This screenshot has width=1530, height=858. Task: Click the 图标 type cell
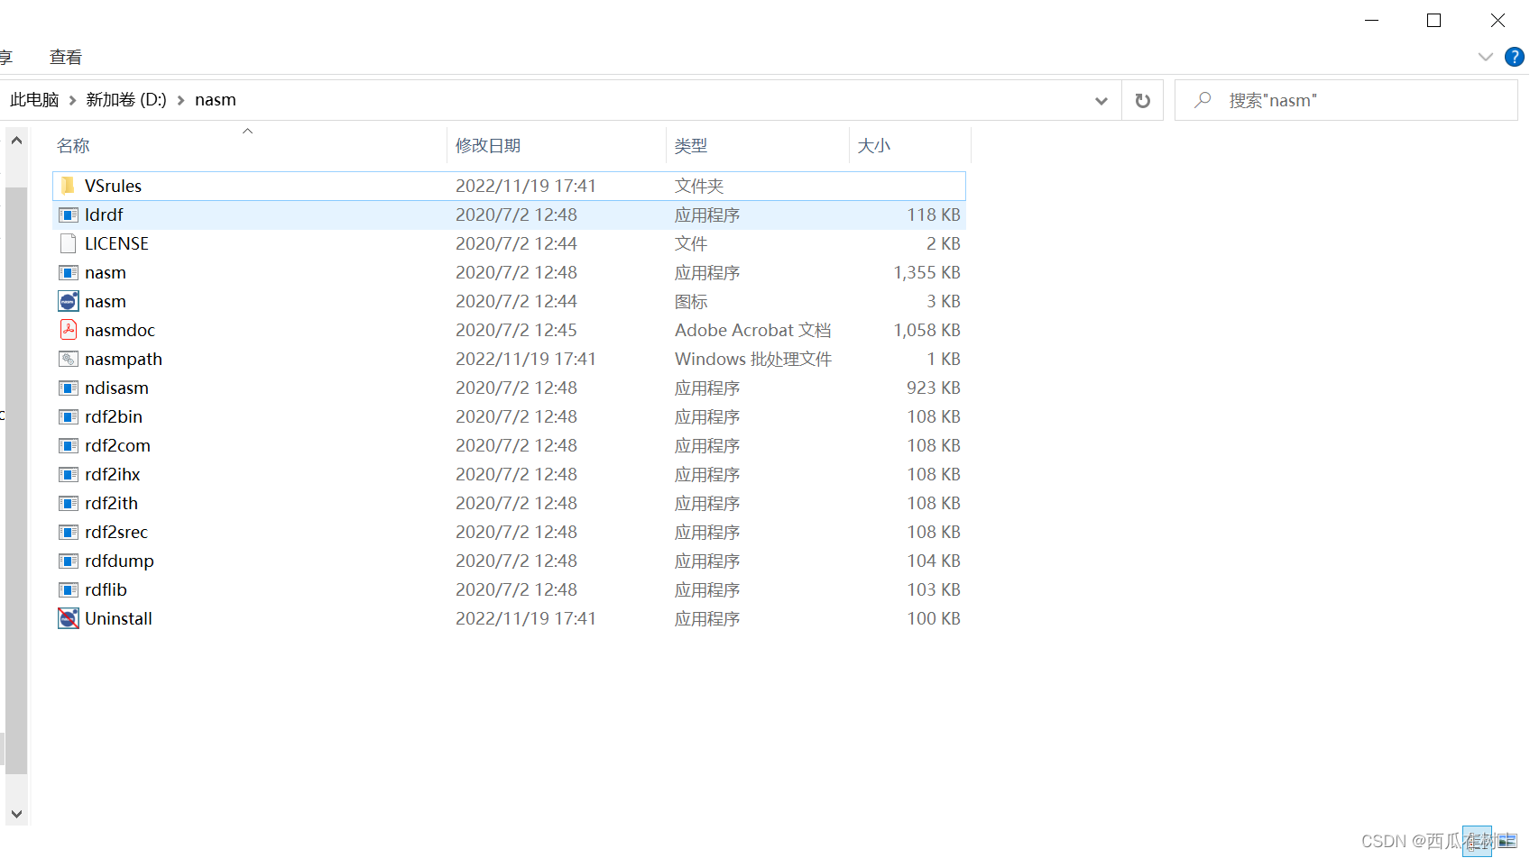pos(691,301)
